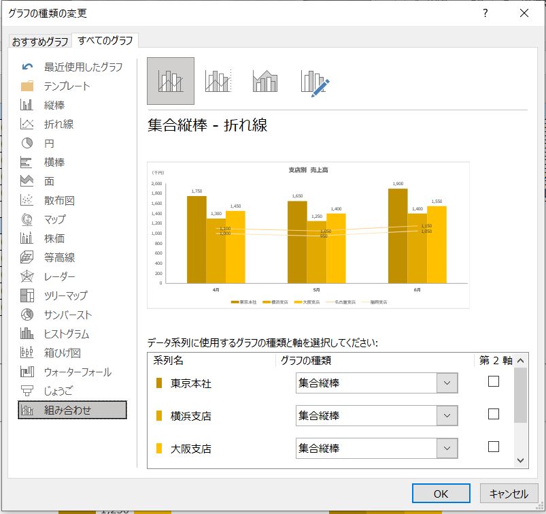The width and height of the screenshot is (546, 514).
Task: Choose the ウォーターフォール waterfall chart icon
Action: click(27, 372)
